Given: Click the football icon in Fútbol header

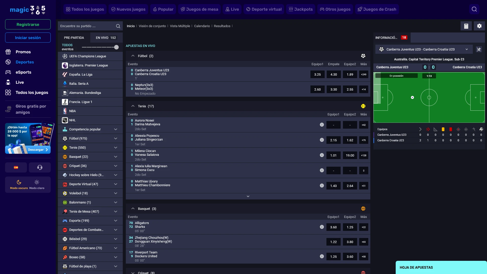Looking at the screenshot, I should (363, 56).
